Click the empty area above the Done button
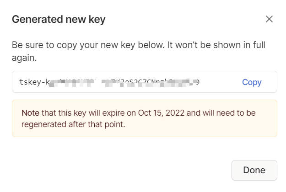The height and width of the screenshot is (192, 286). click(254, 149)
